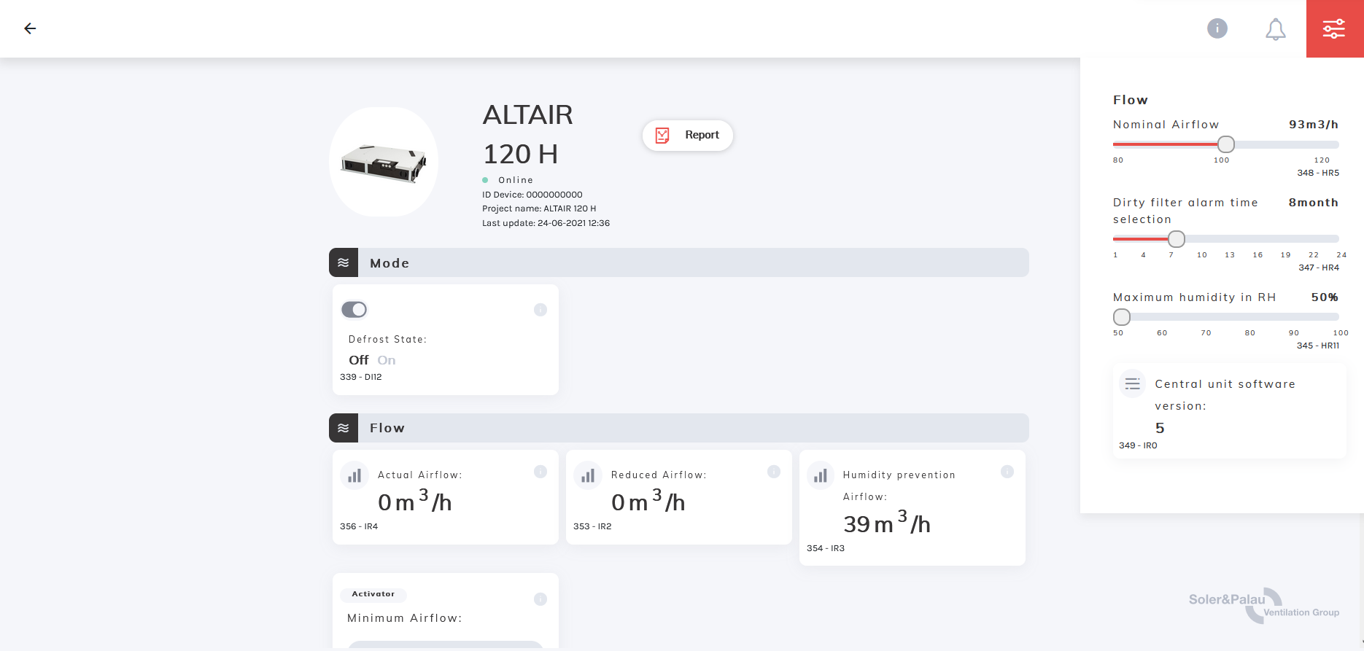Click the '348 - HR5' register label
The height and width of the screenshot is (651, 1364).
tap(1318, 173)
